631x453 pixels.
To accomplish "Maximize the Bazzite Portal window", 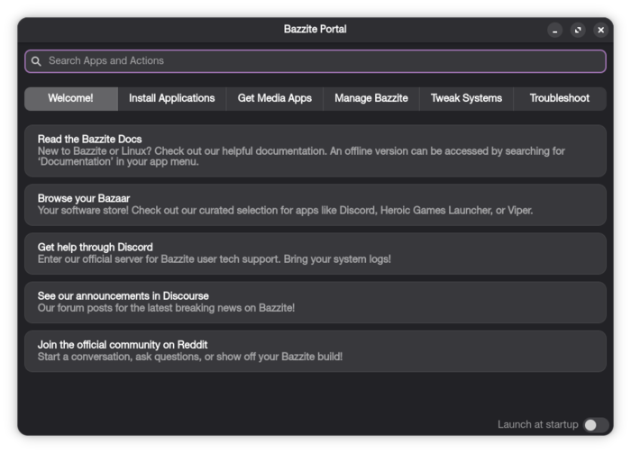I will pos(578,30).
